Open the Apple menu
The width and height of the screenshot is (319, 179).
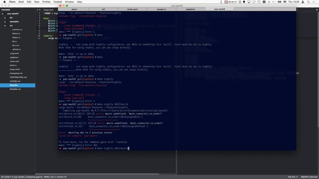coord(4,2)
